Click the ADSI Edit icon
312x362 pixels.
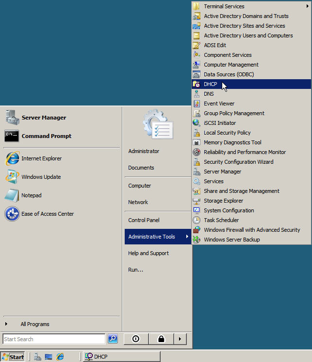[x=196, y=45]
